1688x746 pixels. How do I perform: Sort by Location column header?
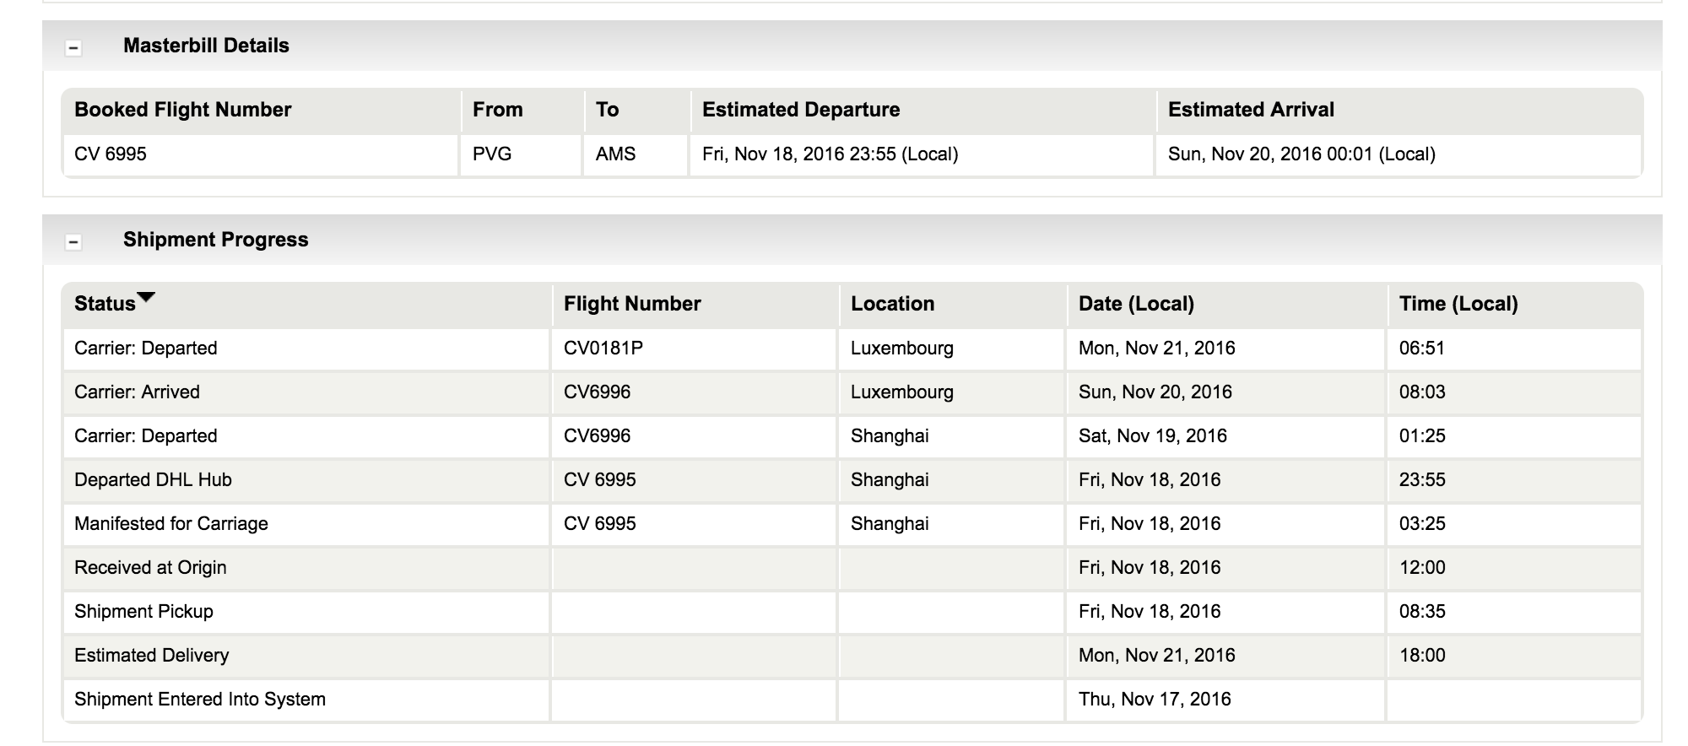coord(892,304)
